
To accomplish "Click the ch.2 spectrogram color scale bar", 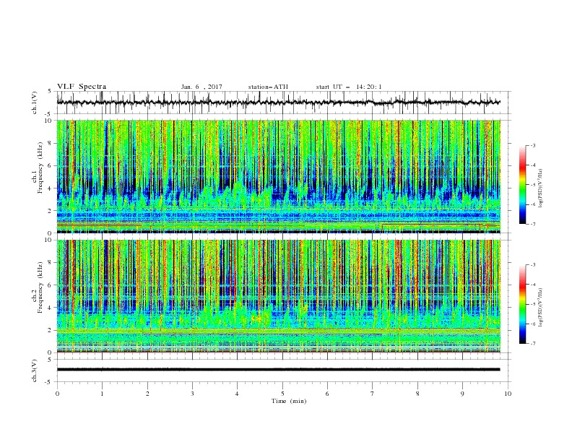I will point(522,304).
